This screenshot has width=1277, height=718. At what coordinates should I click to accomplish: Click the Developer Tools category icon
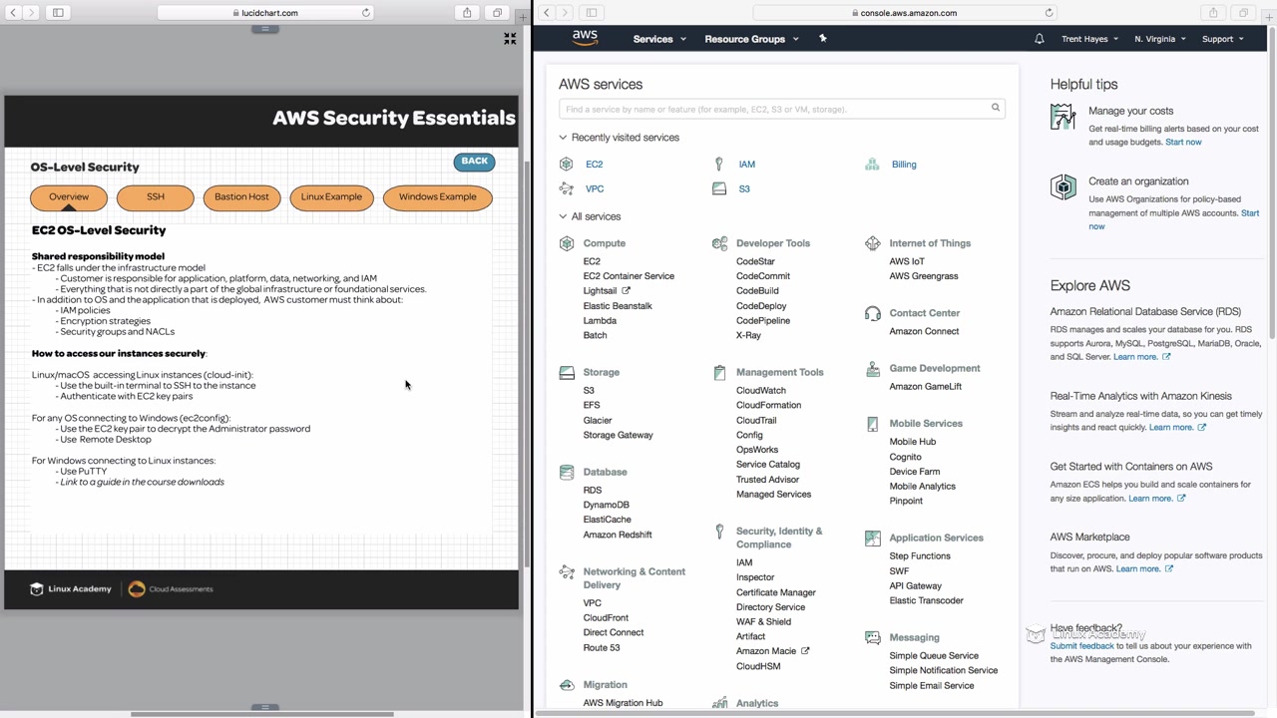pyautogui.click(x=719, y=243)
